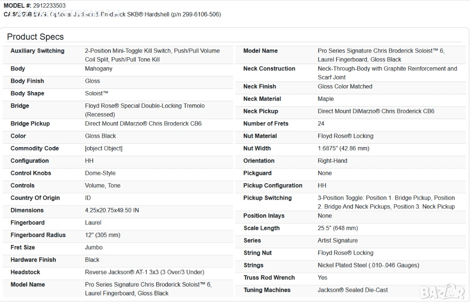Click the Maple neck material value
Image resolution: width=470 pixels, height=305 pixels.
click(326, 99)
